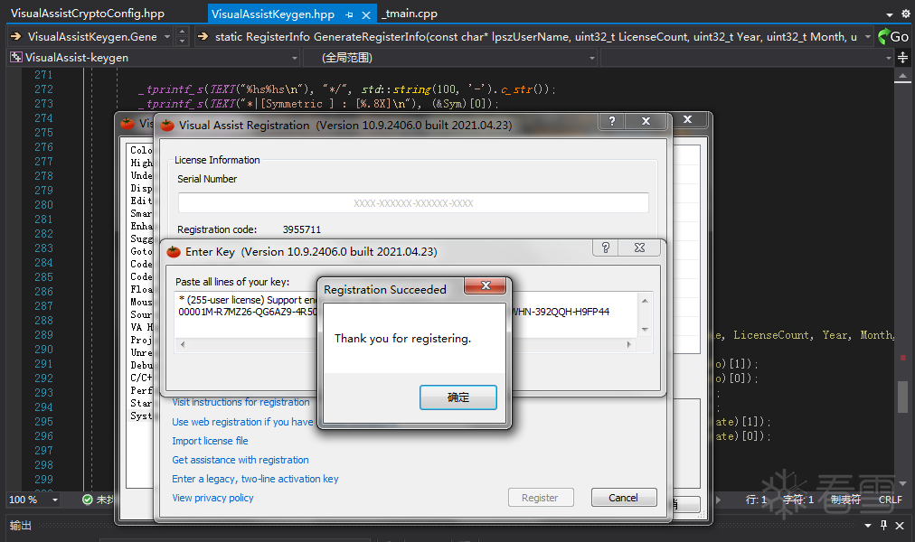Click the Register button
915x542 pixels.
(541, 498)
